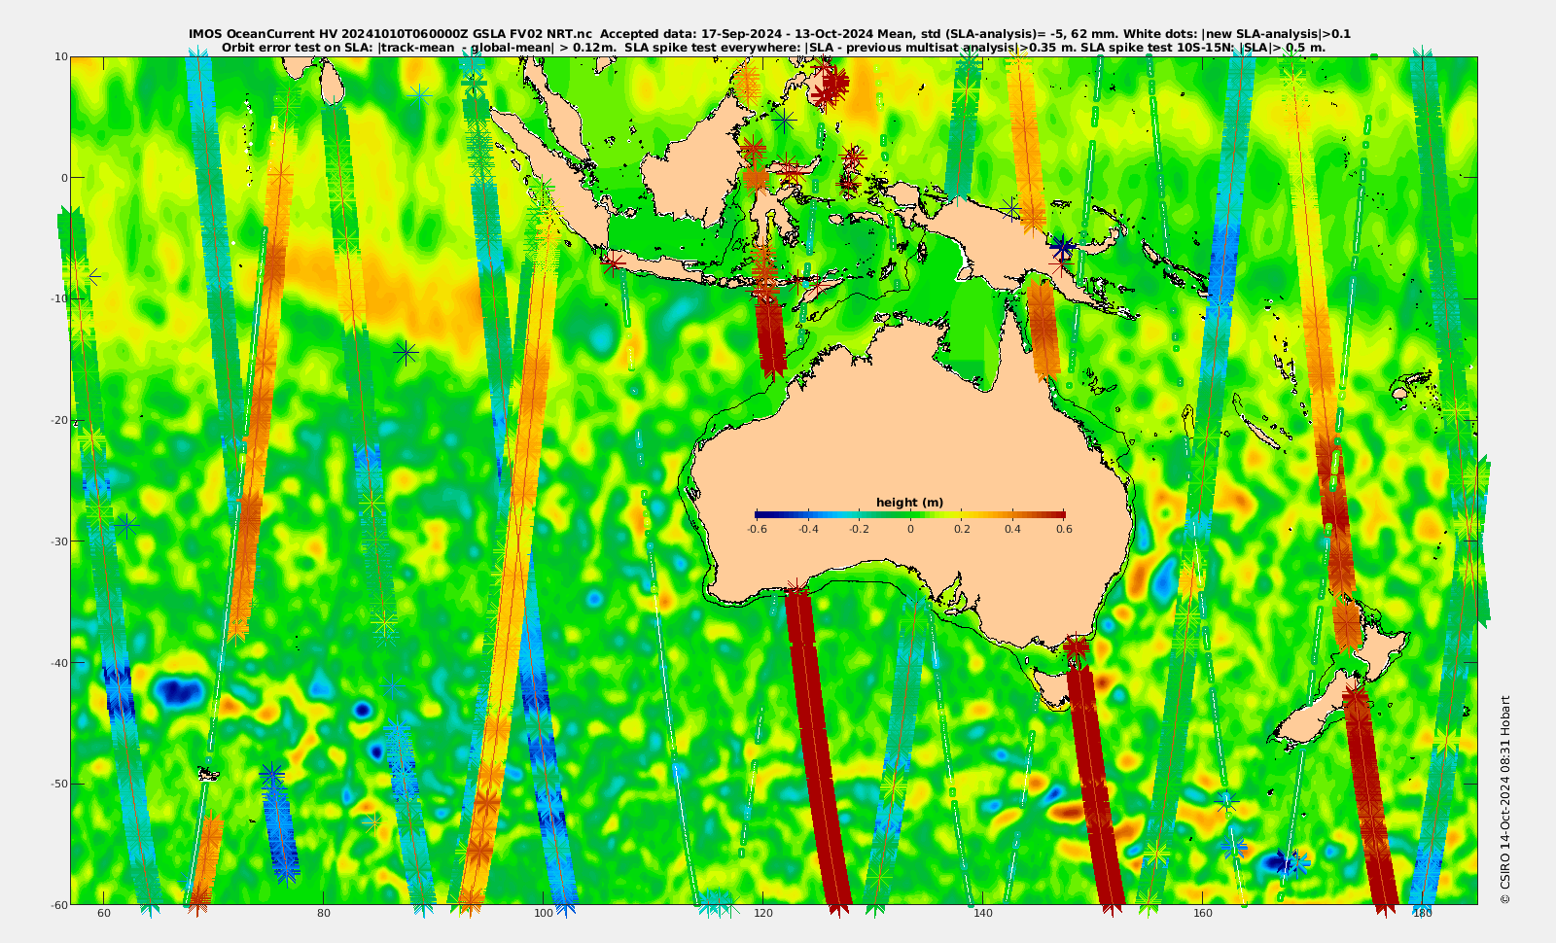Image resolution: width=1556 pixels, height=943 pixels.
Task: Click the longitude axis label 160
Action: coord(1203,913)
